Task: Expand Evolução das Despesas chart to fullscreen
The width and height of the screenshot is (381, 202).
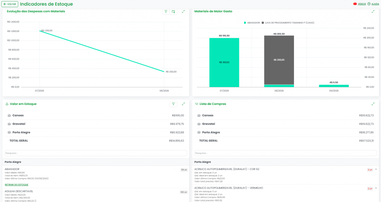Action: coord(183,12)
